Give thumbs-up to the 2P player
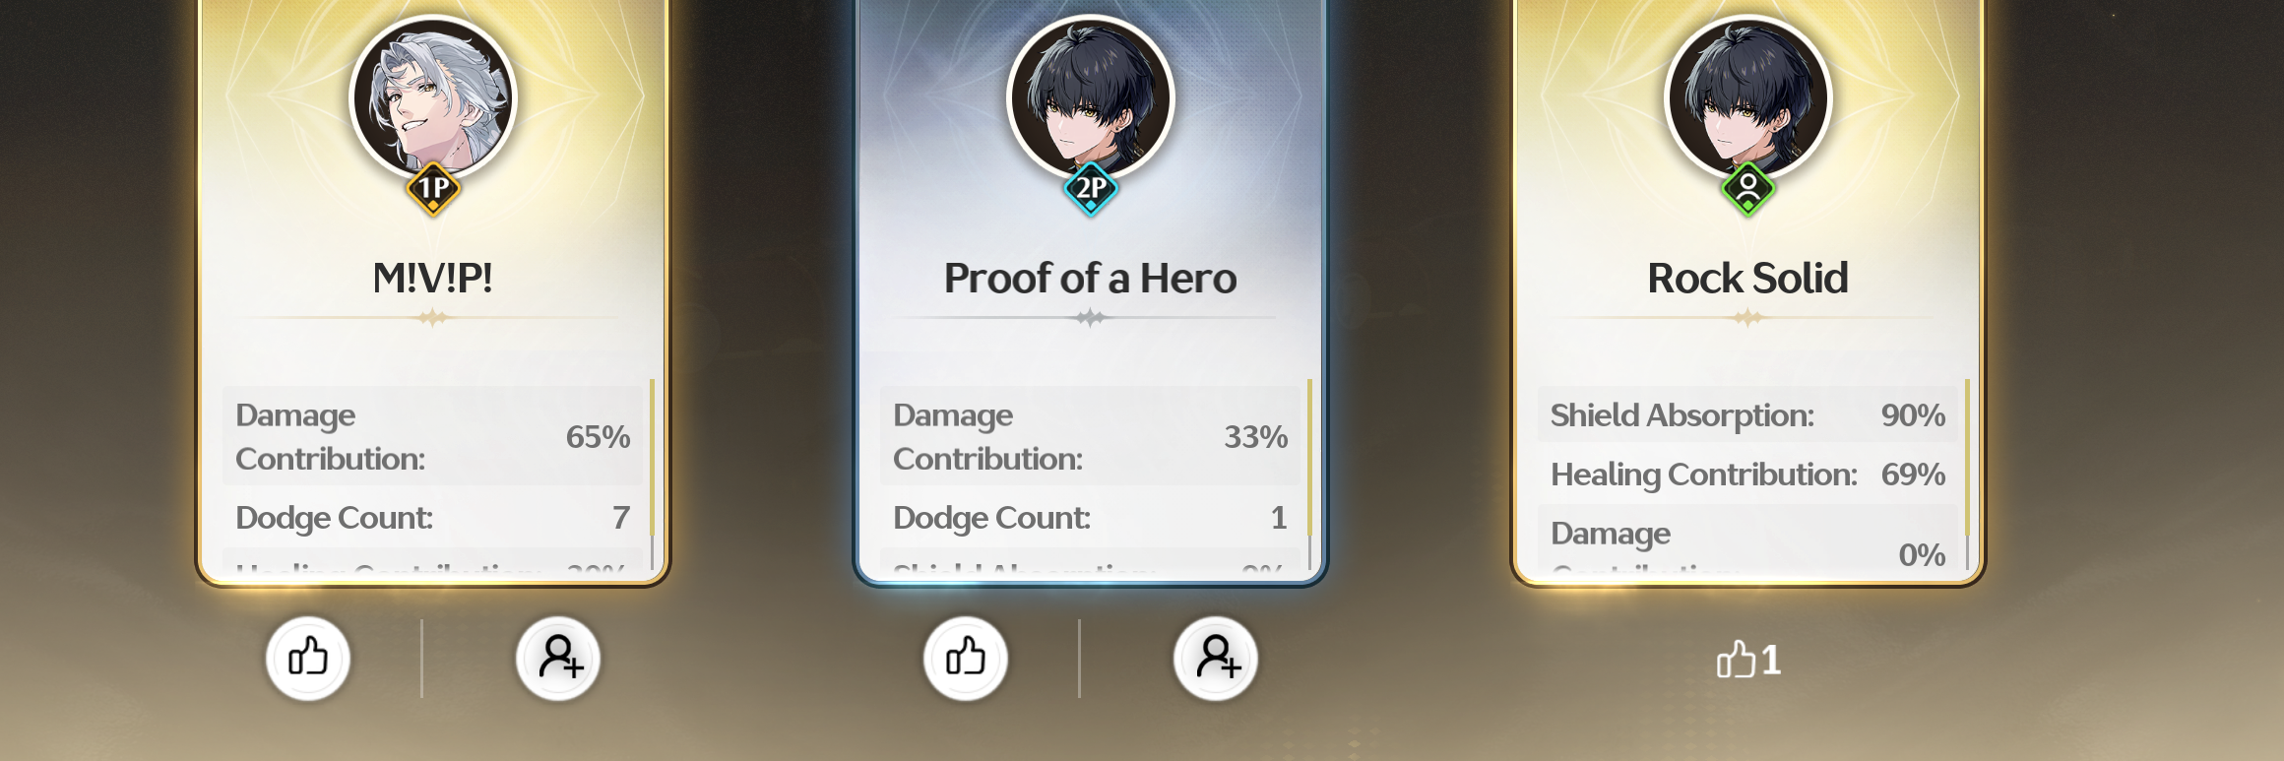2284x761 pixels. pos(966,658)
